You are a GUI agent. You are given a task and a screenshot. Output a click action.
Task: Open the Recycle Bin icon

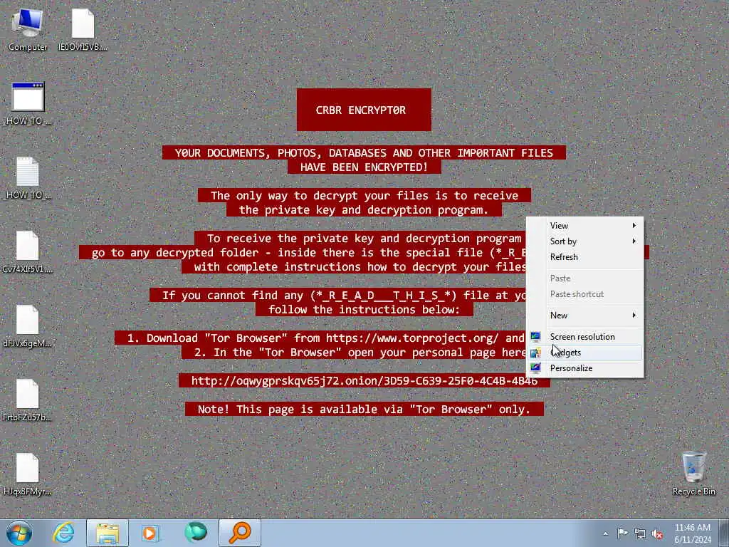click(693, 473)
